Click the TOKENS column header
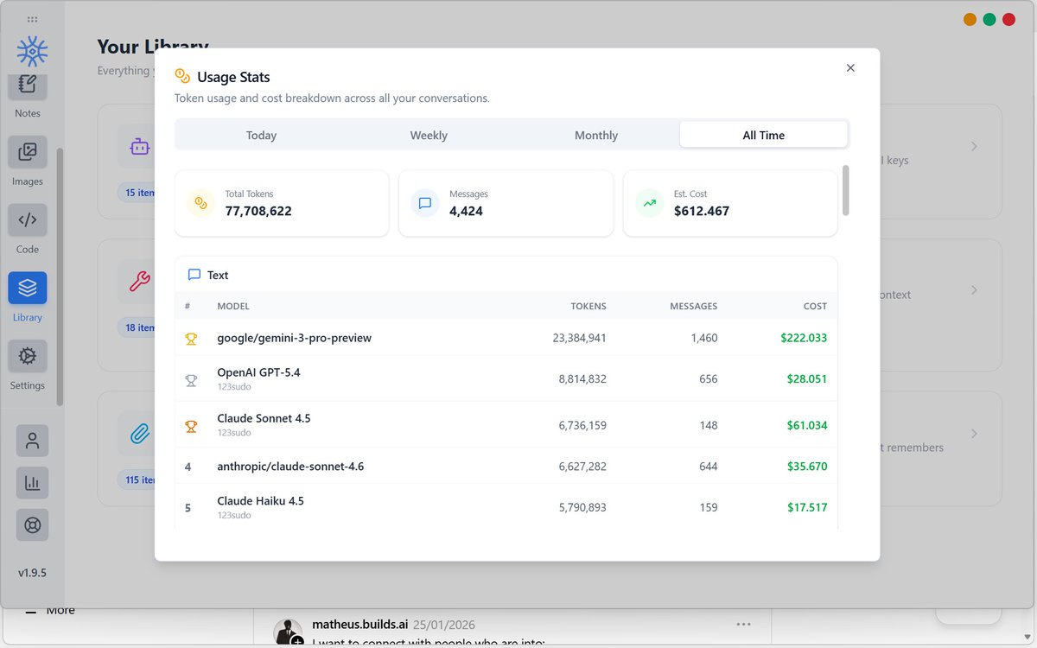This screenshot has width=1037, height=648. [588, 306]
